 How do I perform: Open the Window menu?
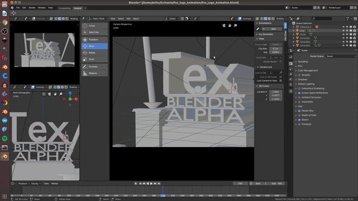tap(41, 8)
